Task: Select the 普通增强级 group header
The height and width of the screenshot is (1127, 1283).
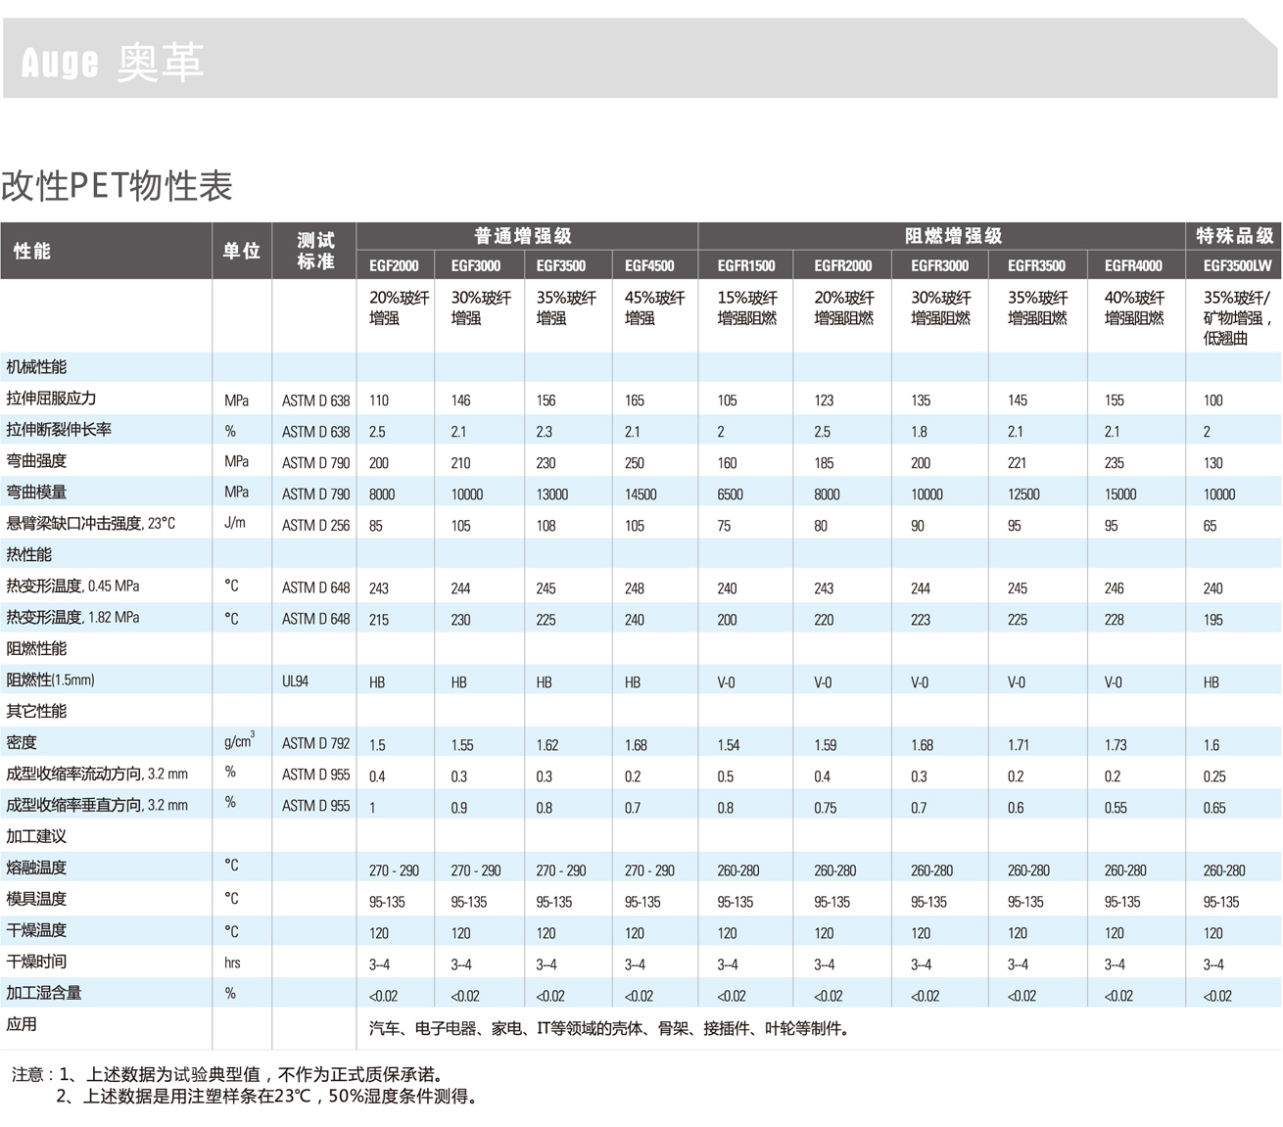Action: (523, 236)
